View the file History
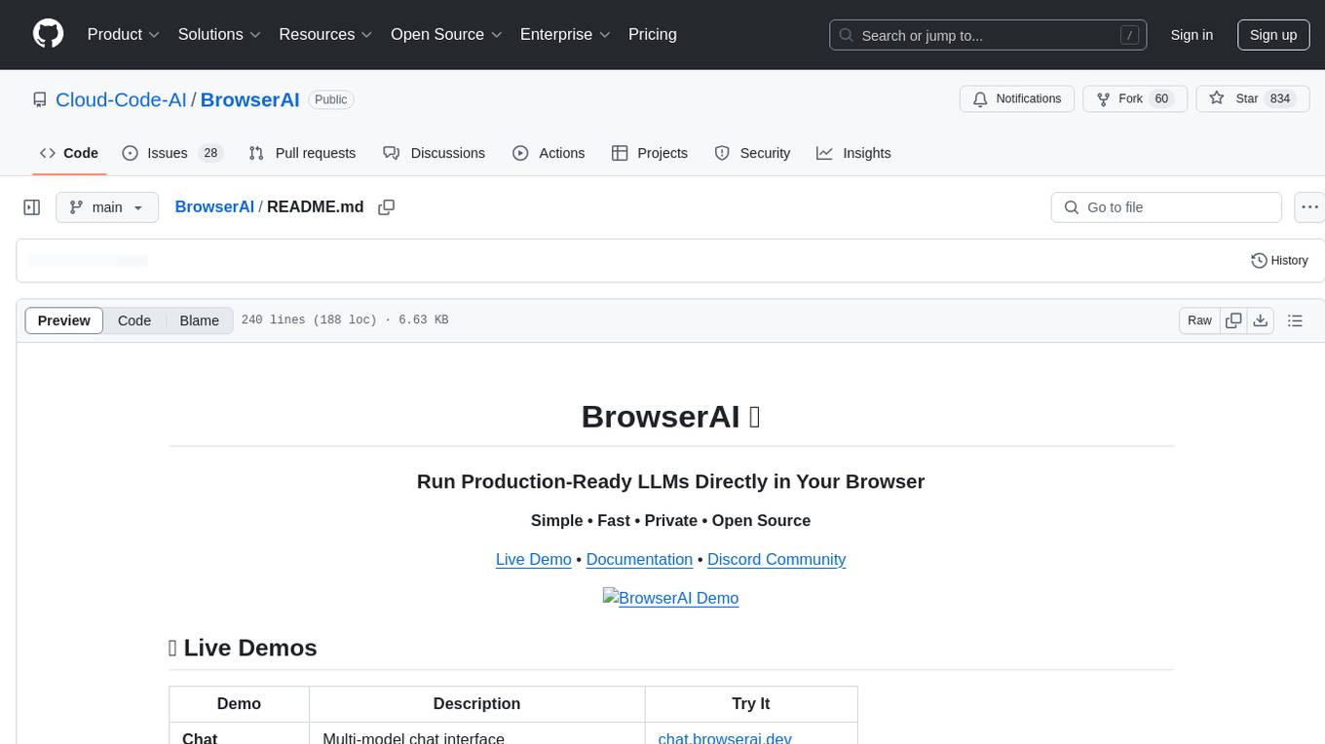This screenshot has height=744, width=1325. (x=1279, y=260)
